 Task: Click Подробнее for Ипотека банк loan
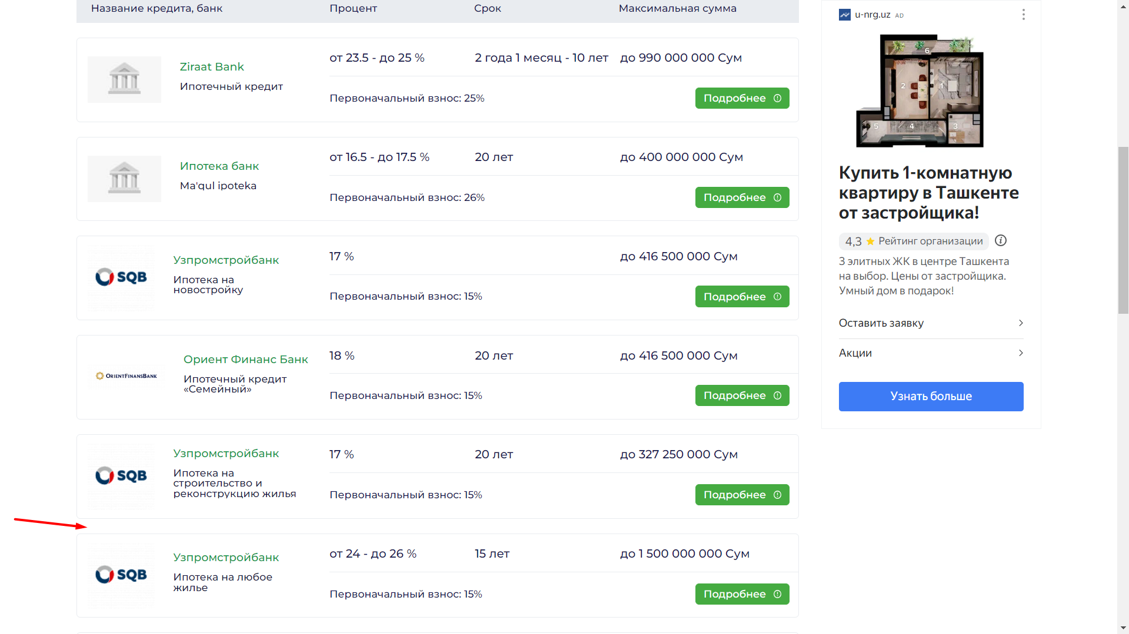[742, 197]
